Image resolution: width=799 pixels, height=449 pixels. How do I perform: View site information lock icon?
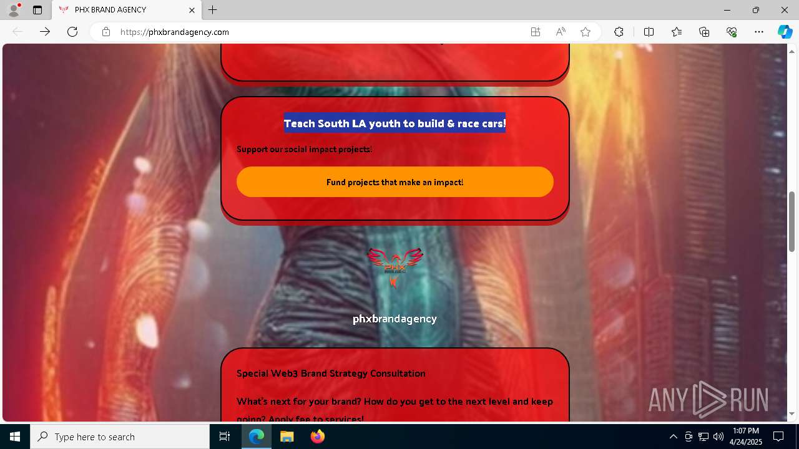coord(106,32)
